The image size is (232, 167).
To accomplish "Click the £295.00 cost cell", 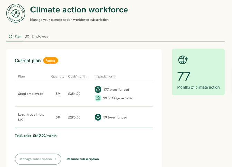I will point(74,117).
